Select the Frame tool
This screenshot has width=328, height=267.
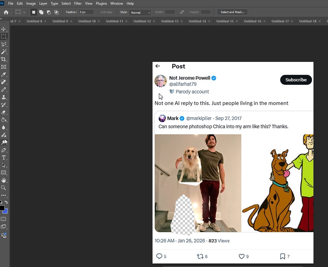pos(3,67)
